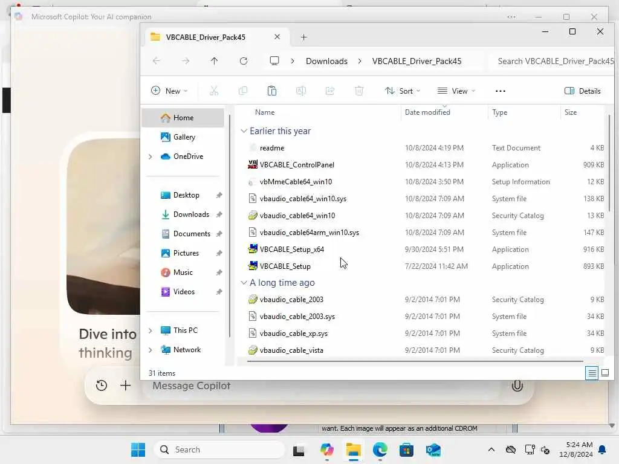Switch to details list view icon in status bar

tap(591, 373)
